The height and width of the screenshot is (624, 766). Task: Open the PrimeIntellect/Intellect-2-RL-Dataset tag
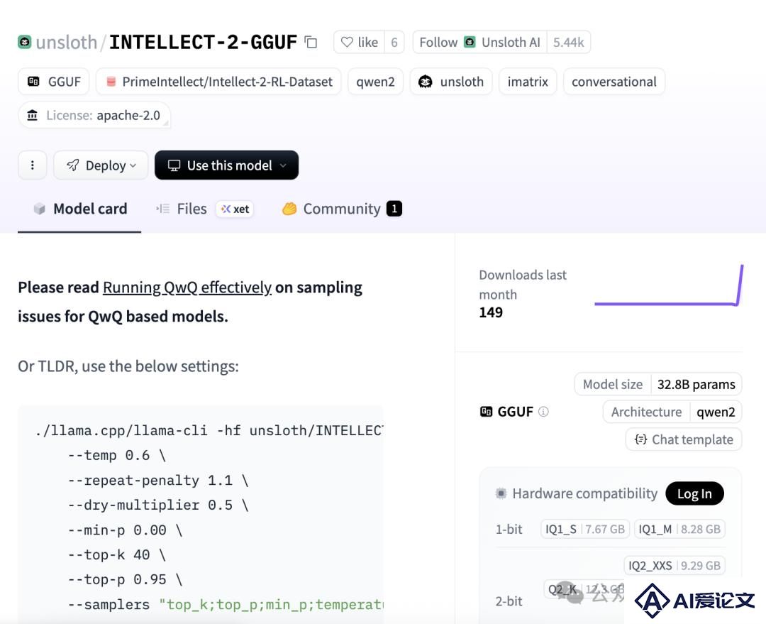(218, 82)
